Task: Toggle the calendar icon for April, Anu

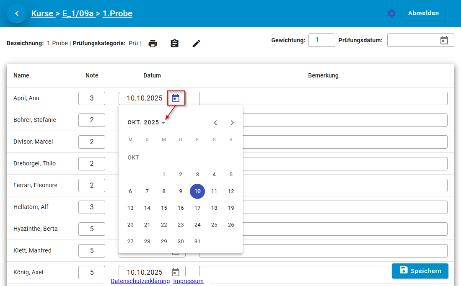Action: tap(176, 98)
